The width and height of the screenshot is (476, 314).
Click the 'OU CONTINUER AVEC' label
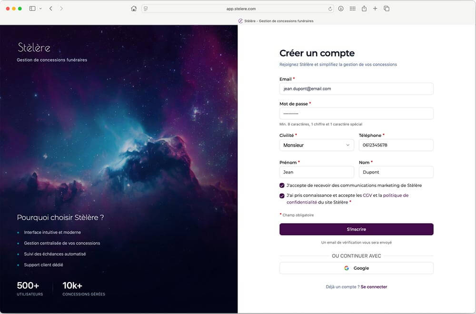[x=357, y=256]
